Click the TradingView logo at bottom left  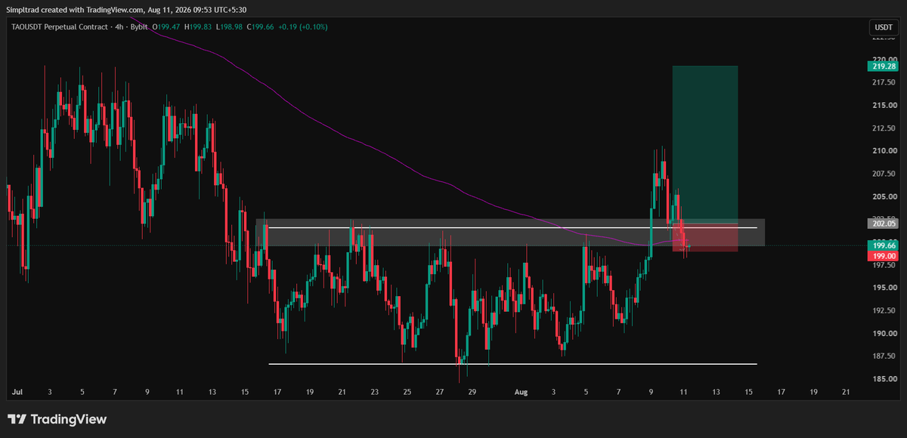pos(57,419)
